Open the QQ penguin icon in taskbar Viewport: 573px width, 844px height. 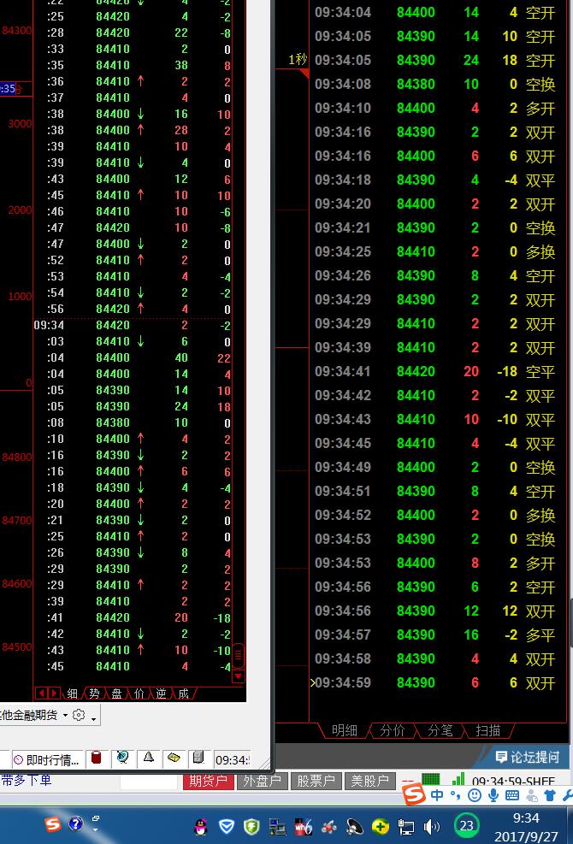pyautogui.click(x=200, y=826)
